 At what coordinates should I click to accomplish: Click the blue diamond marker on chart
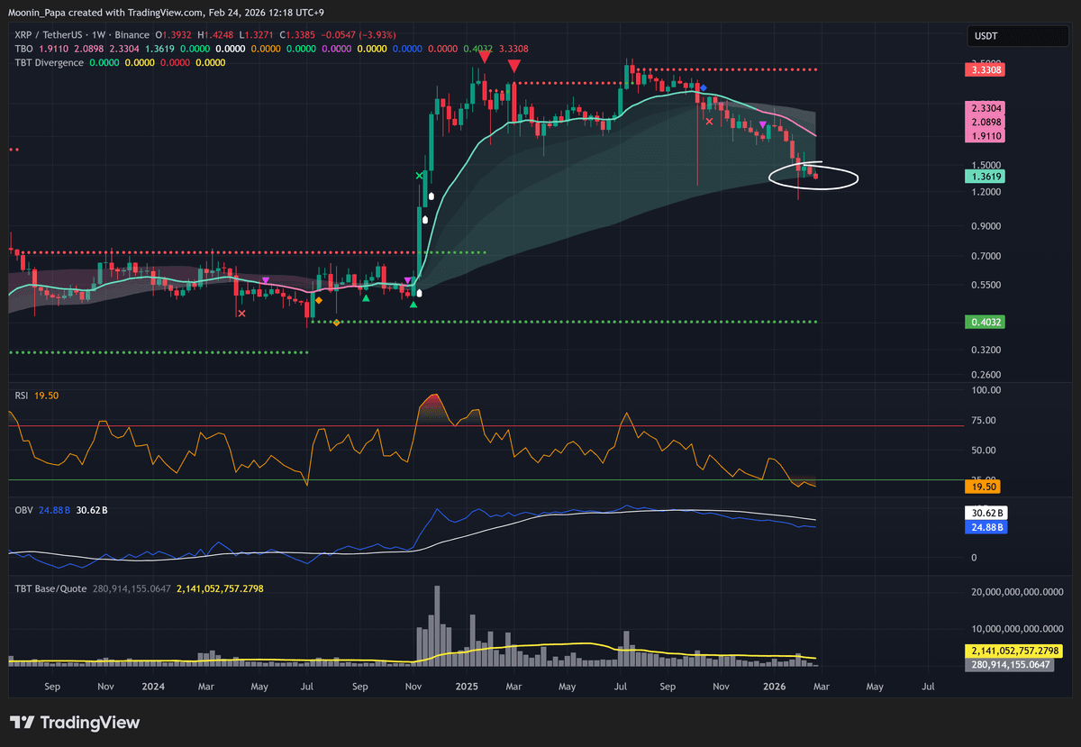pos(704,87)
